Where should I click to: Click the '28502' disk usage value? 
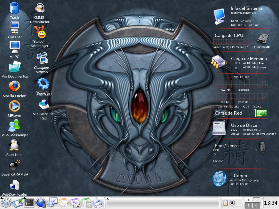[235, 134]
